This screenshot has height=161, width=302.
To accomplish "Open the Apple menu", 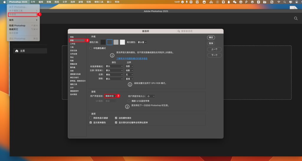I will (x=5, y=2).
